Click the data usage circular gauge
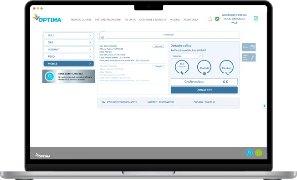Screen dimensions: 297x180 click(182, 67)
